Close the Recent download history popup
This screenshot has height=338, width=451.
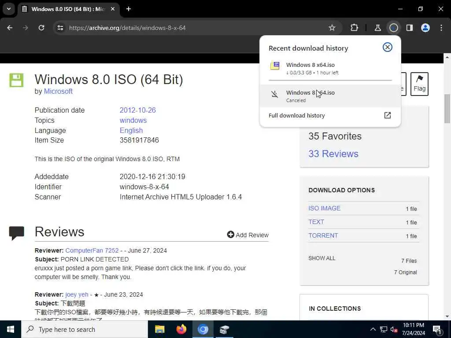388,47
